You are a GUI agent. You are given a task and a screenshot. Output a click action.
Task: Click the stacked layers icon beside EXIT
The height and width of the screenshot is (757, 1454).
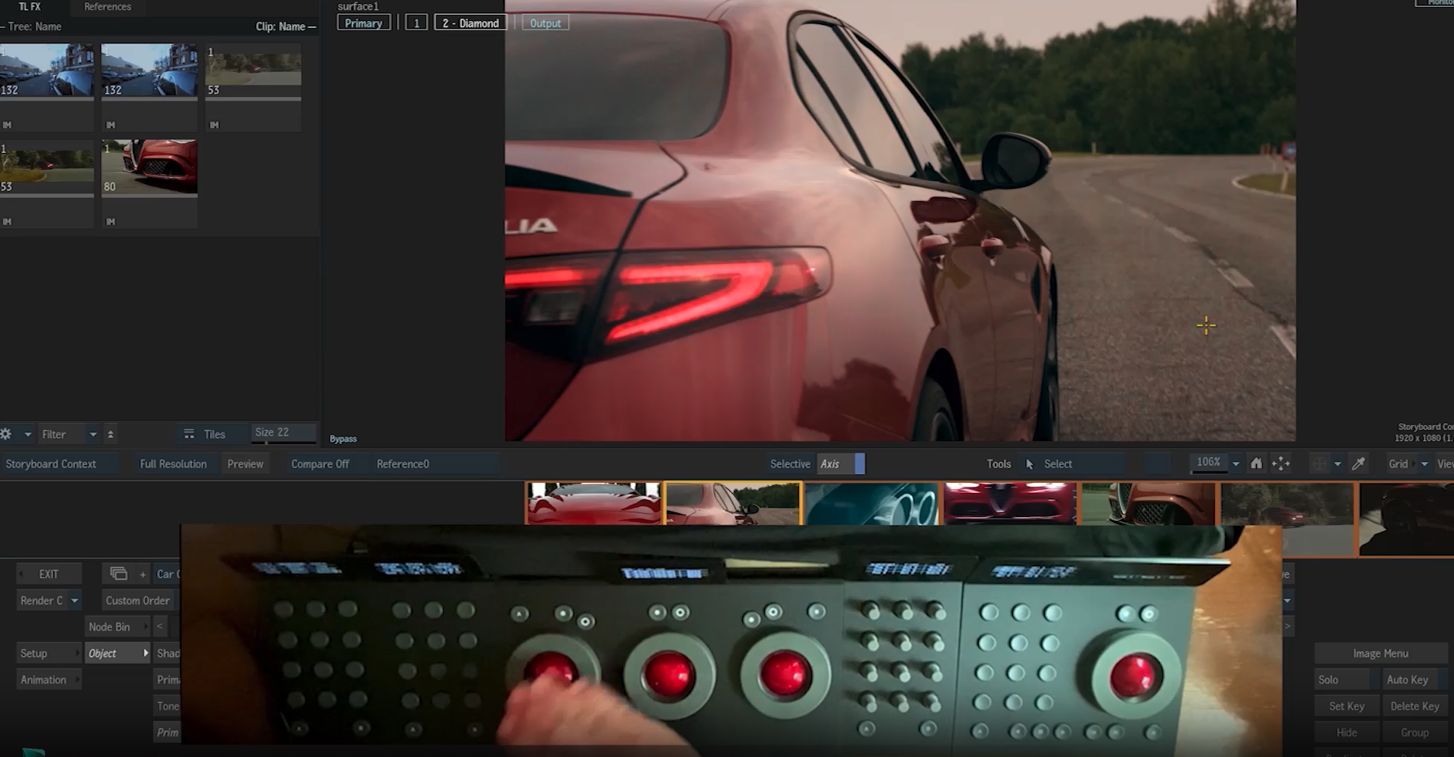pos(119,574)
